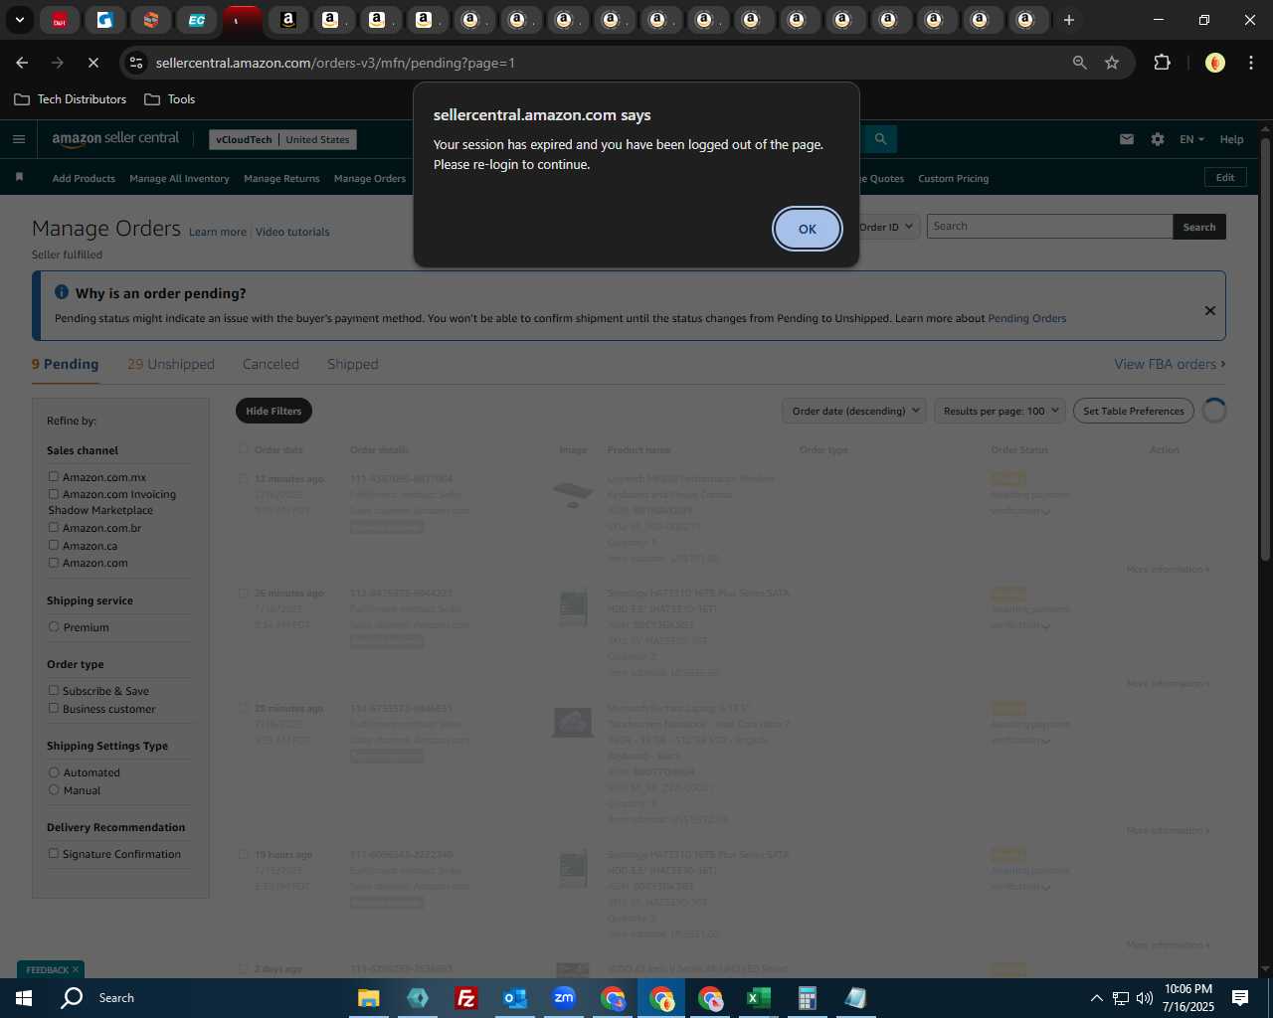Open the volume control in system tray

tap(1144, 998)
